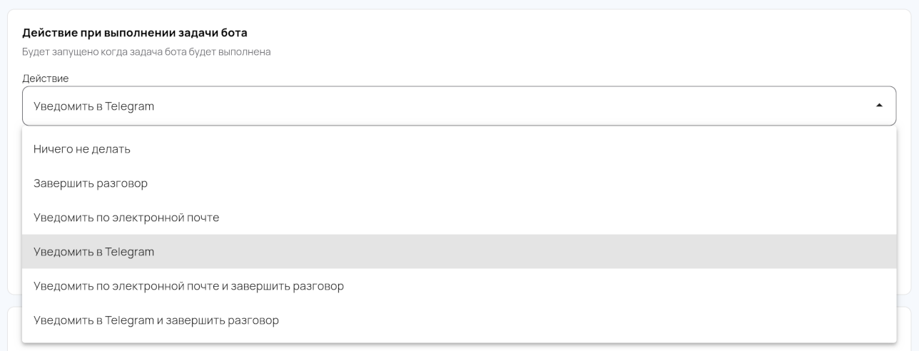Pick the highlighted "Уведомить в Telegram" option

click(94, 252)
